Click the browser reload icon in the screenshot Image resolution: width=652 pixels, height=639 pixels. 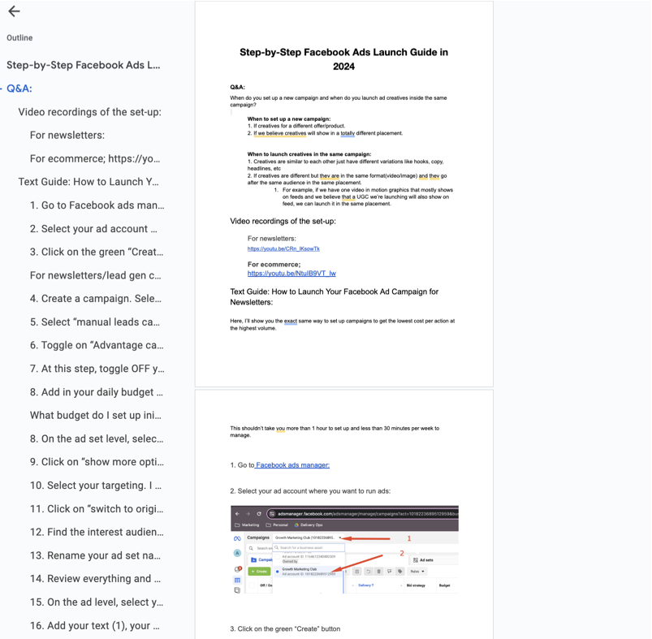(x=259, y=512)
